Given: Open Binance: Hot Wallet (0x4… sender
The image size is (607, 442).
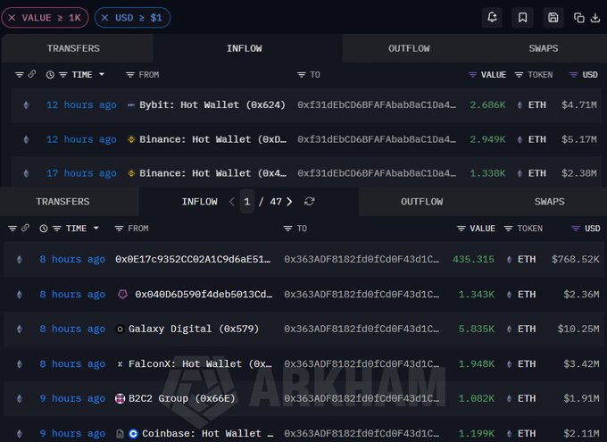Looking at the screenshot, I should pyautogui.click(x=212, y=173).
